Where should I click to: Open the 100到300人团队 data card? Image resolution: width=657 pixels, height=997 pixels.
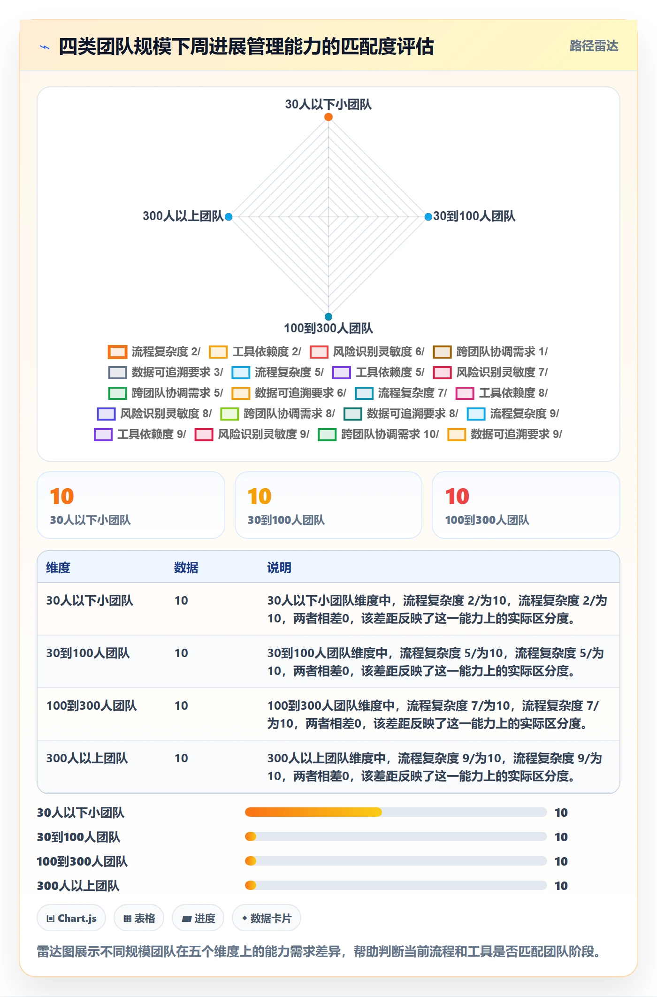pos(526,505)
